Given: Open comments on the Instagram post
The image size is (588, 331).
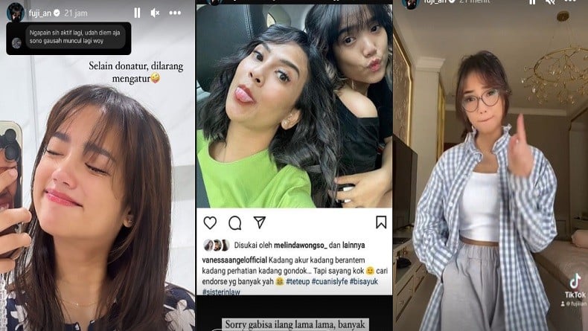Looking at the screenshot, I should pos(235,223).
